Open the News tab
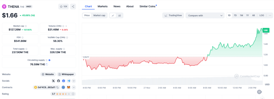Screen dimensions: 274x99 point(117,6)
